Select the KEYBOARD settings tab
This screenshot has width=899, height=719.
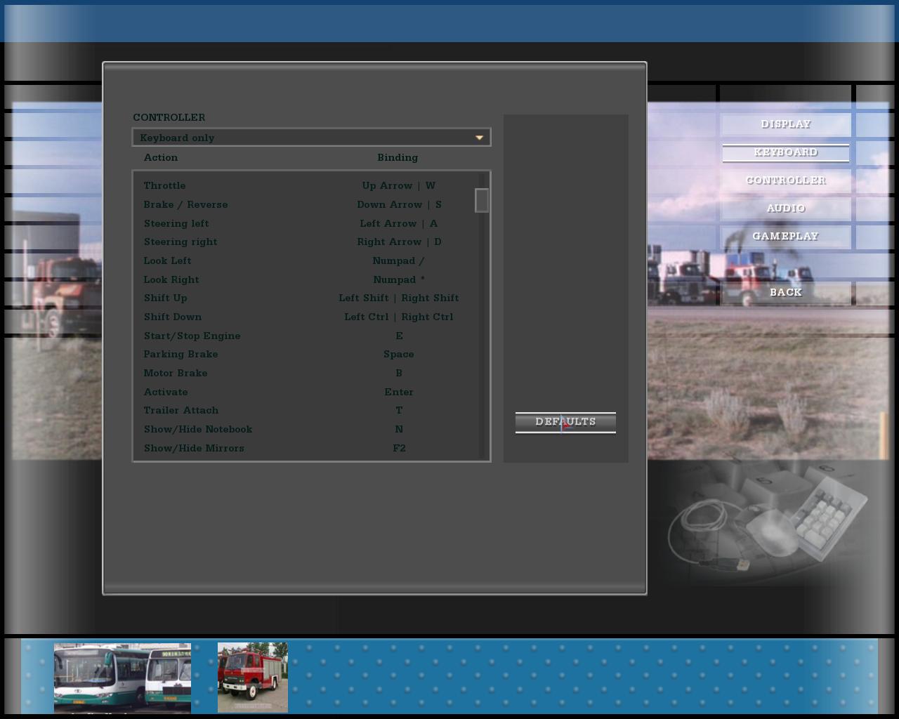click(785, 152)
